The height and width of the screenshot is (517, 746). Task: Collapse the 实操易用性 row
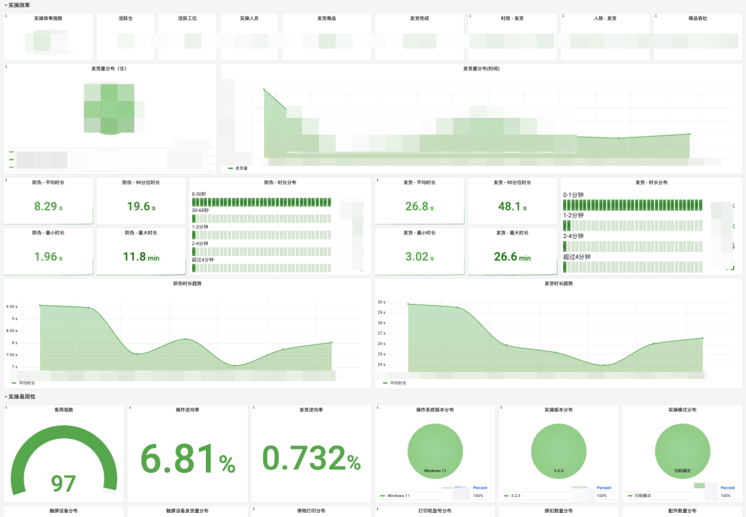pos(19,397)
